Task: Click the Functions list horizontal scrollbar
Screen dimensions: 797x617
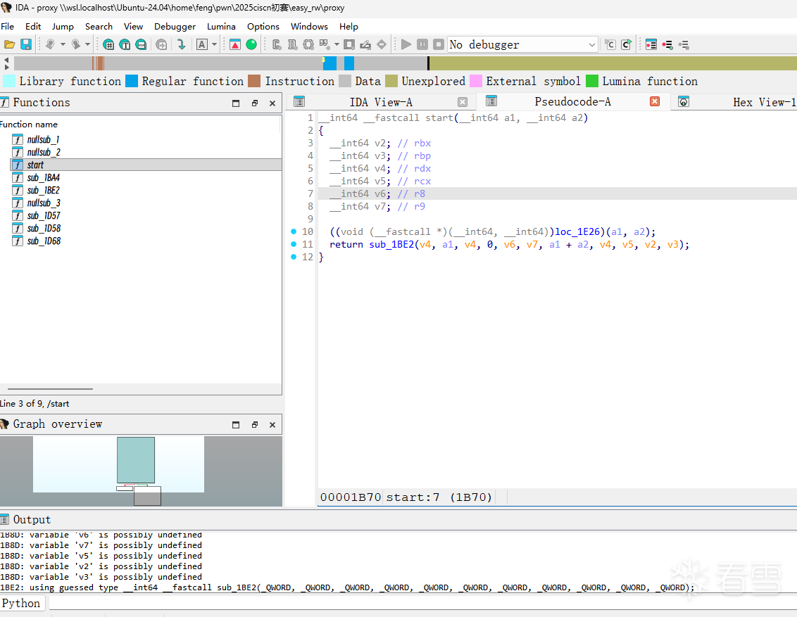Action: pyautogui.click(x=51, y=388)
